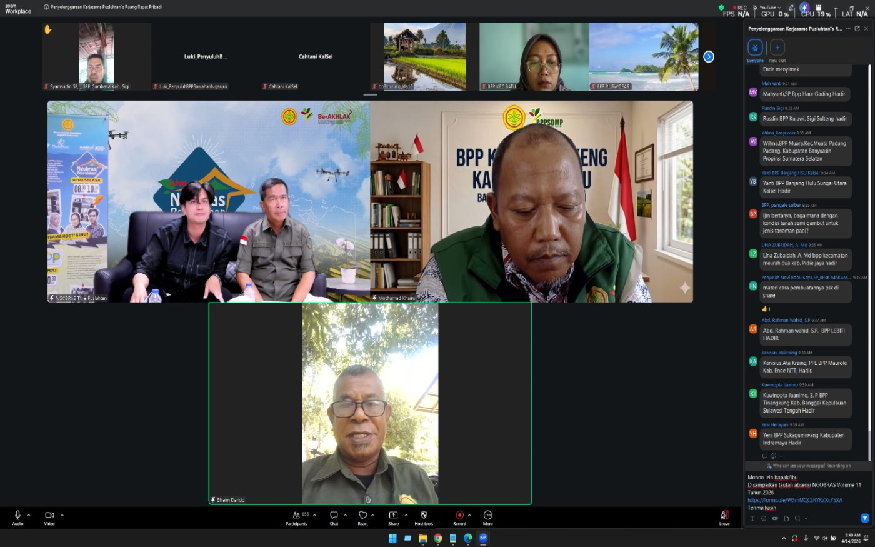Start a New chat

tap(777, 48)
